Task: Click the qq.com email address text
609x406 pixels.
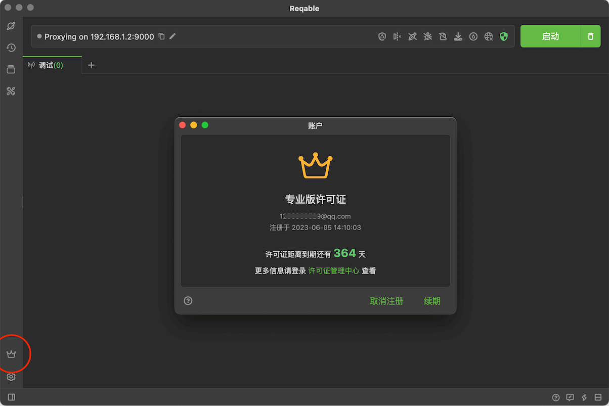Action: pos(315,216)
